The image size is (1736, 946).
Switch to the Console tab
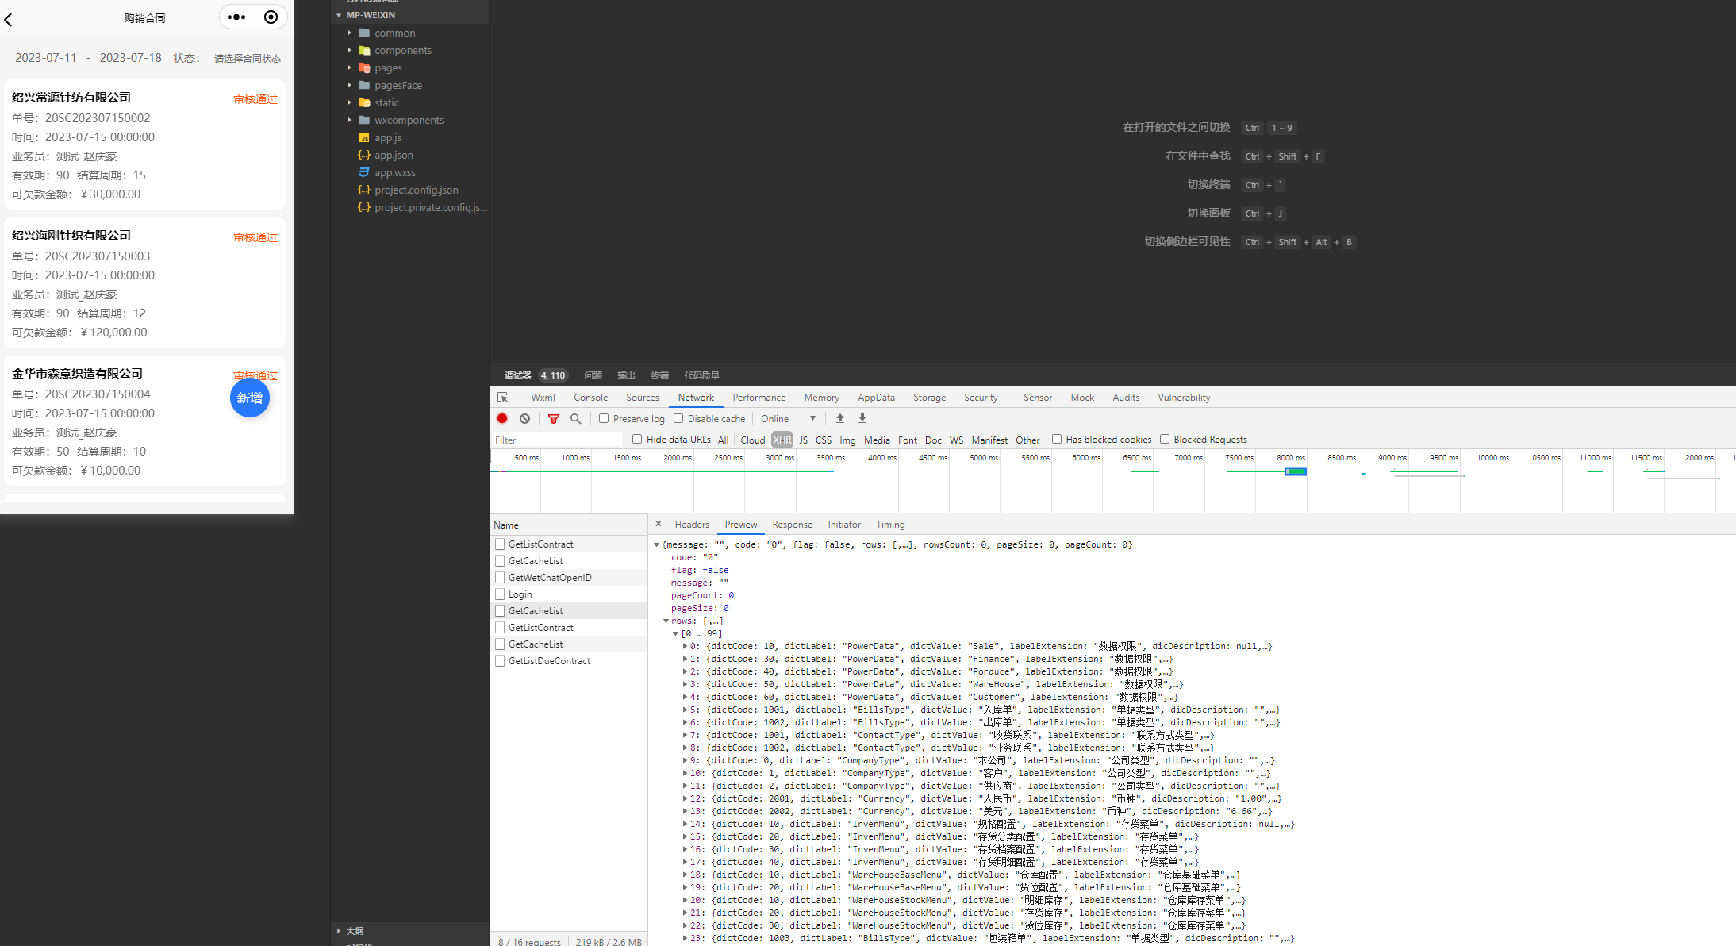(x=590, y=398)
